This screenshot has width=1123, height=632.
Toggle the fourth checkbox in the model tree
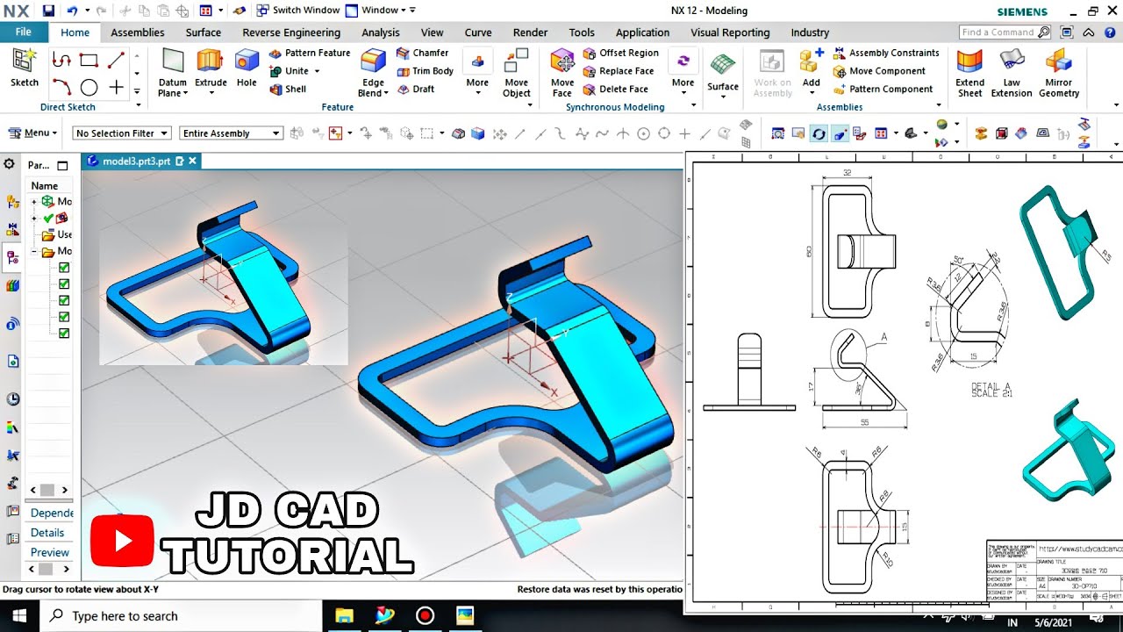tap(64, 317)
